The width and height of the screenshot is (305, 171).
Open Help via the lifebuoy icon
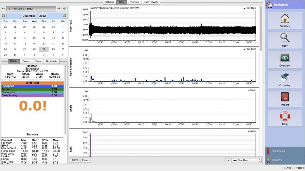[x=284, y=118]
